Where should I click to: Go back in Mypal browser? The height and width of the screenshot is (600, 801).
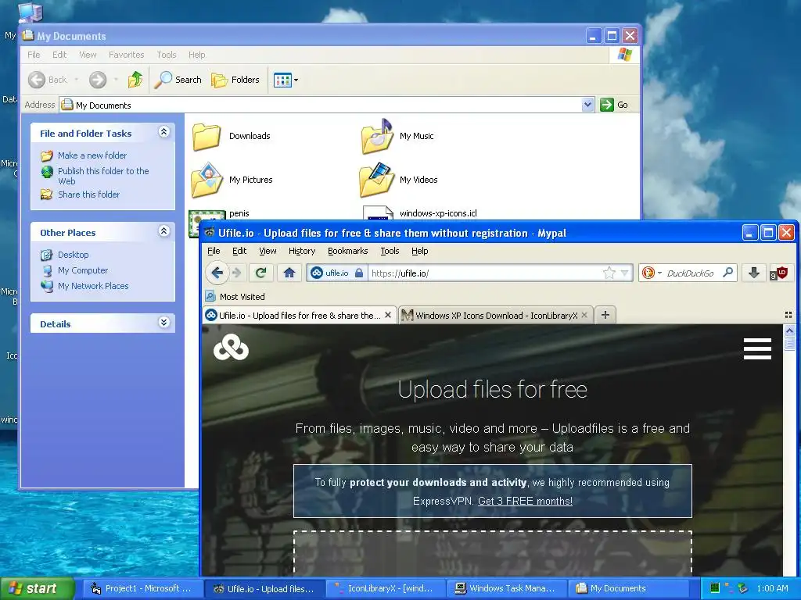[217, 273]
